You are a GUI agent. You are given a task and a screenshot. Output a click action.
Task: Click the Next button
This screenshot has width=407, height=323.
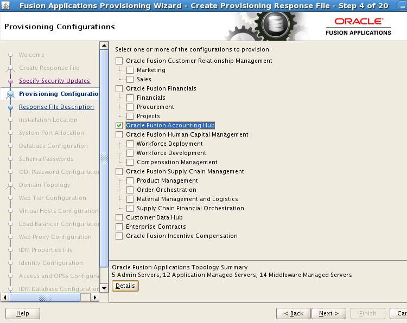(x=329, y=313)
